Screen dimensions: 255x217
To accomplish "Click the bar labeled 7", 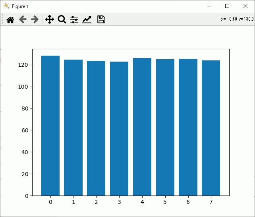I will (211, 128).
